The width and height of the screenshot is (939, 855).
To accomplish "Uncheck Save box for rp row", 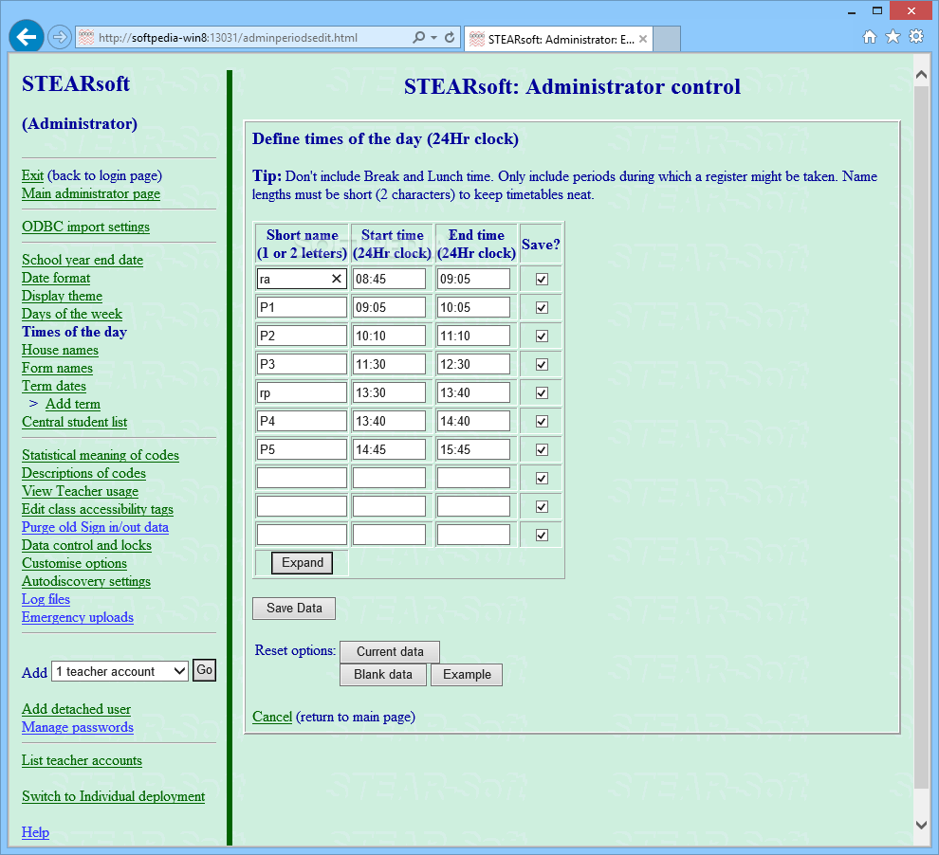I will (x=542, y=393).
